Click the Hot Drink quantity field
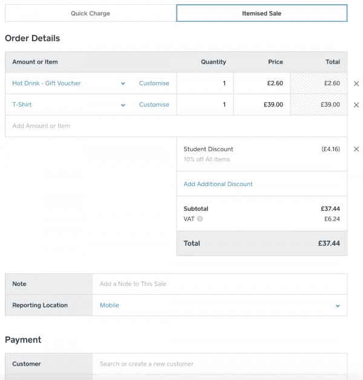The width and height of the screenshot is (363, 380). [x=205, y=83]
